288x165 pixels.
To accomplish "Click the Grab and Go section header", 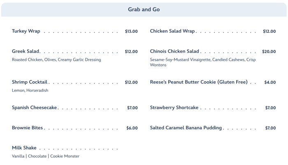I will 144,9.
